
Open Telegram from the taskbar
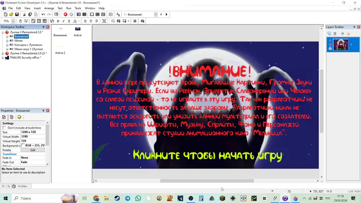point(128,198)
